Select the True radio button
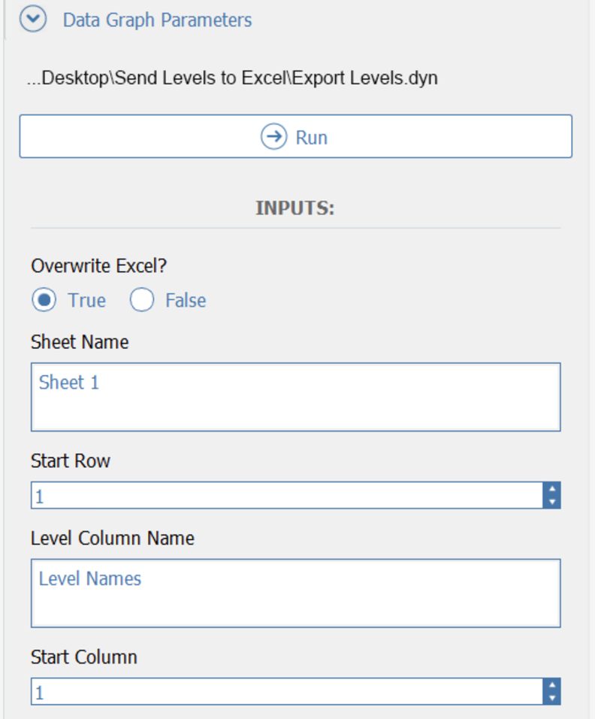Image resolution: width=595 pixels, height=719 pixels. click(44, 300)
